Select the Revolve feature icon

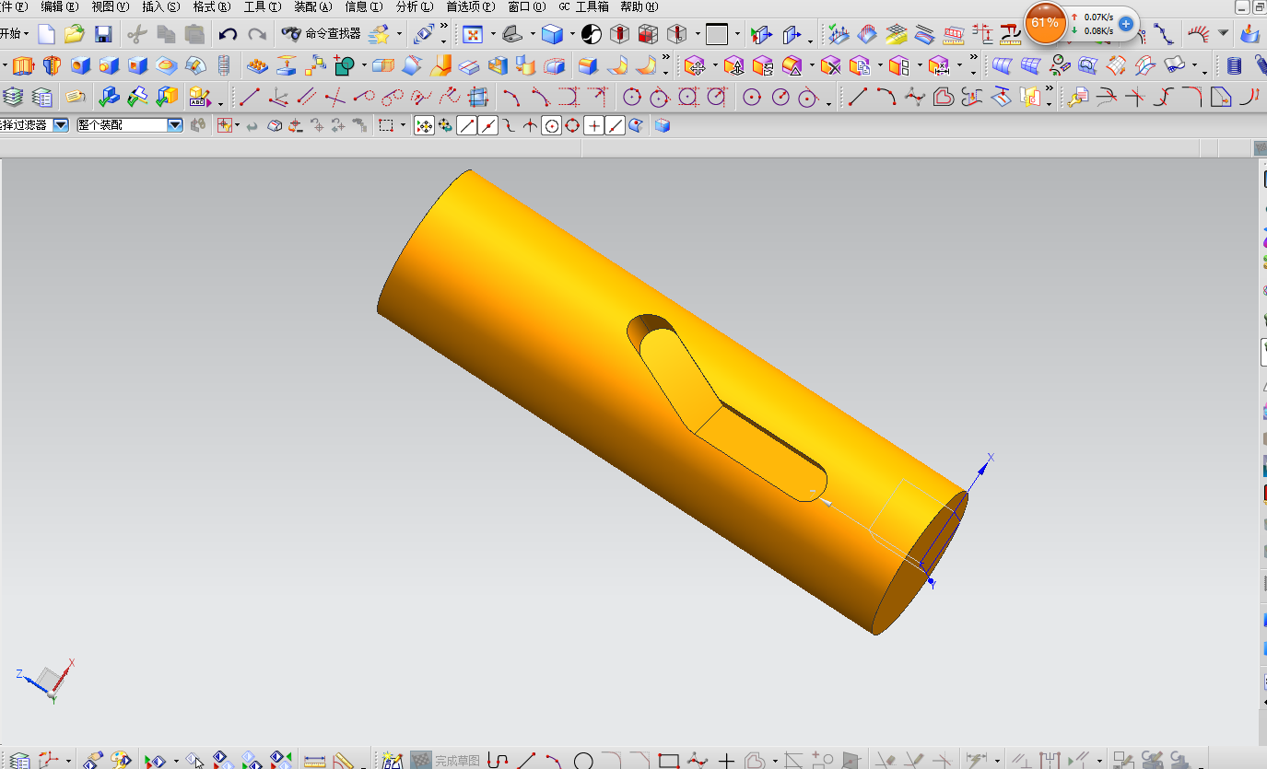pos(52,65)
